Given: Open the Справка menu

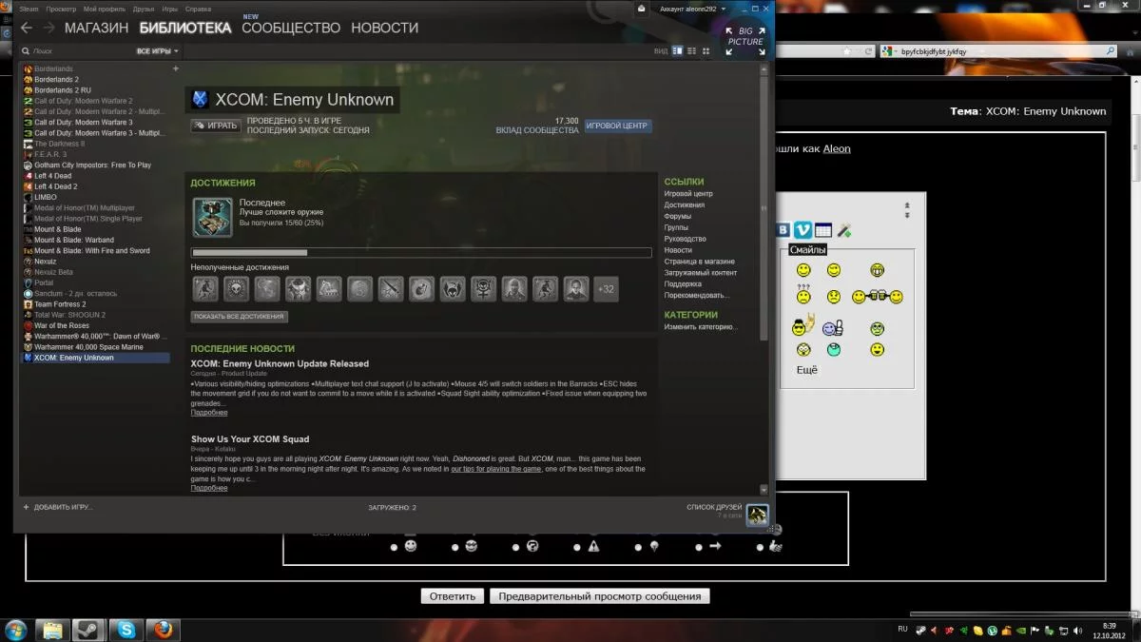Looking at the screenshot, I should point(198,9).
